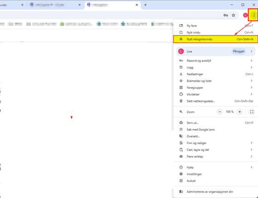Increase zoom with the plus button

(x=240, y=112)
